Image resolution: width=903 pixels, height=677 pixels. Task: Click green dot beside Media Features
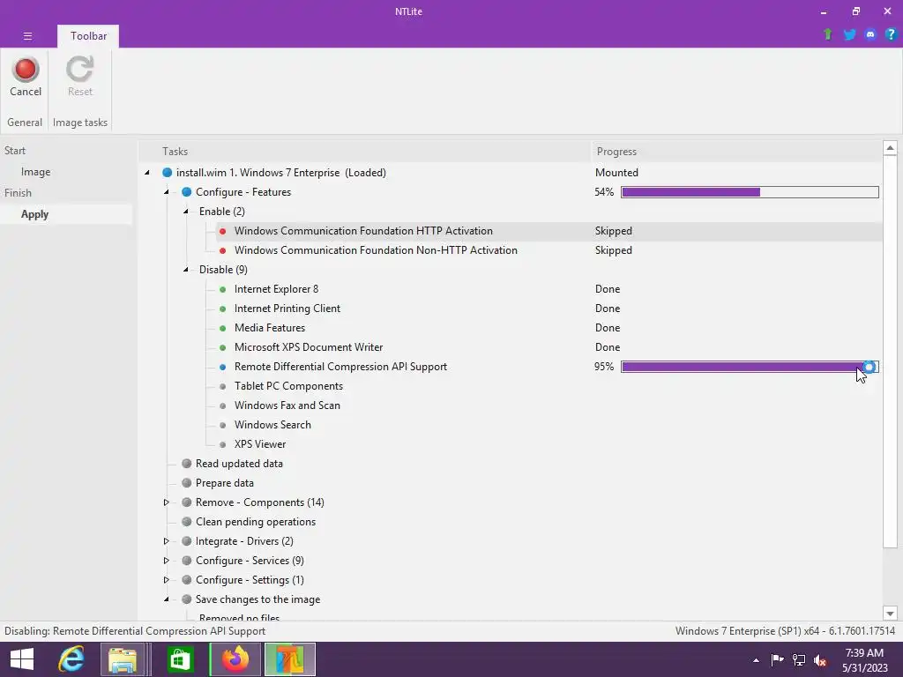point(223,328)
